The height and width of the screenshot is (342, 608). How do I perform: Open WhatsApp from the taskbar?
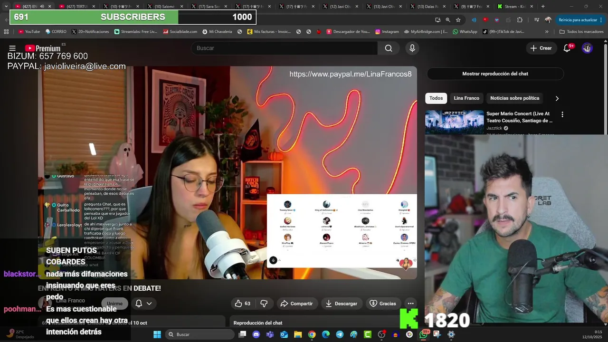[423, 334]
